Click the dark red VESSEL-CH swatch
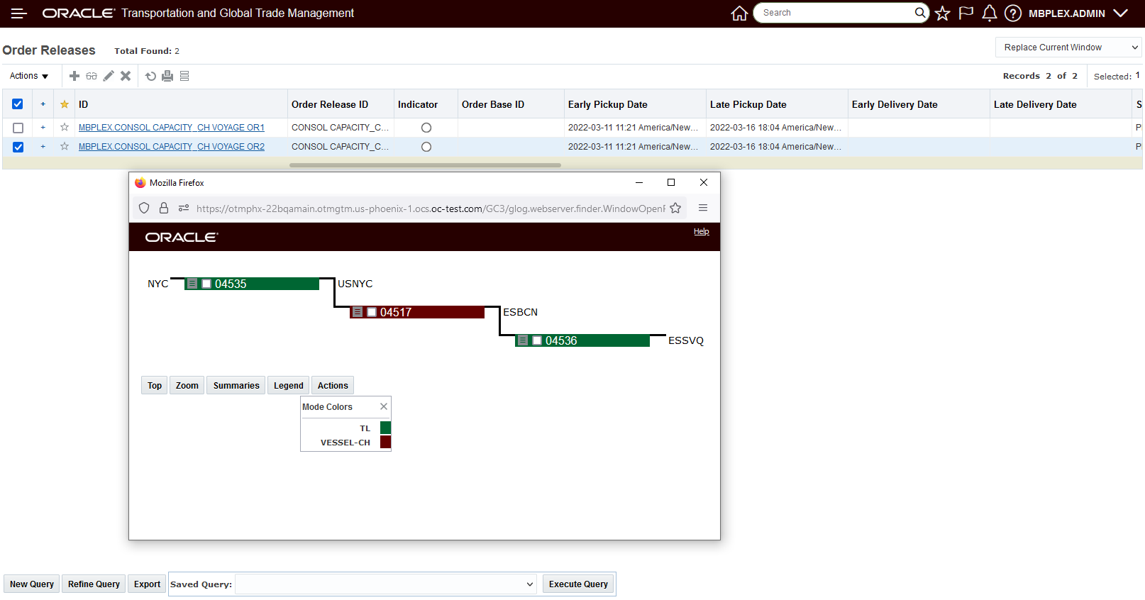 386,442
